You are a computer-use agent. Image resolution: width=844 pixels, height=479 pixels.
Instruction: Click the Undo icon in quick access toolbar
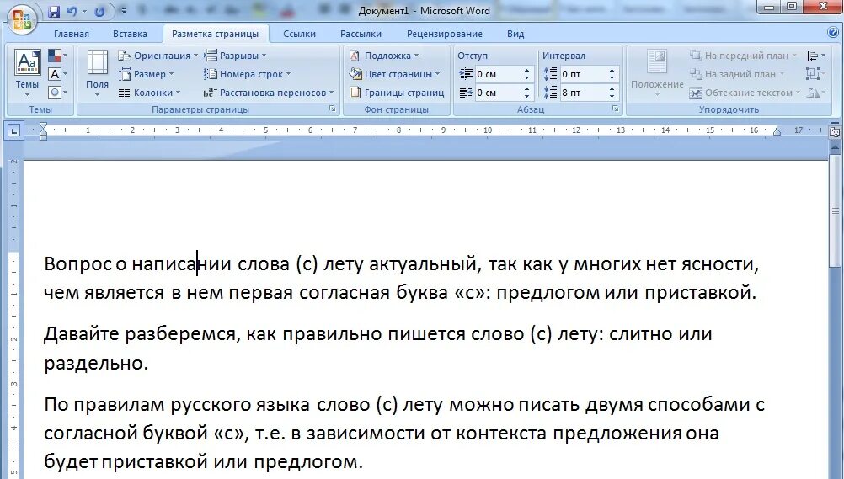(72, 11)
